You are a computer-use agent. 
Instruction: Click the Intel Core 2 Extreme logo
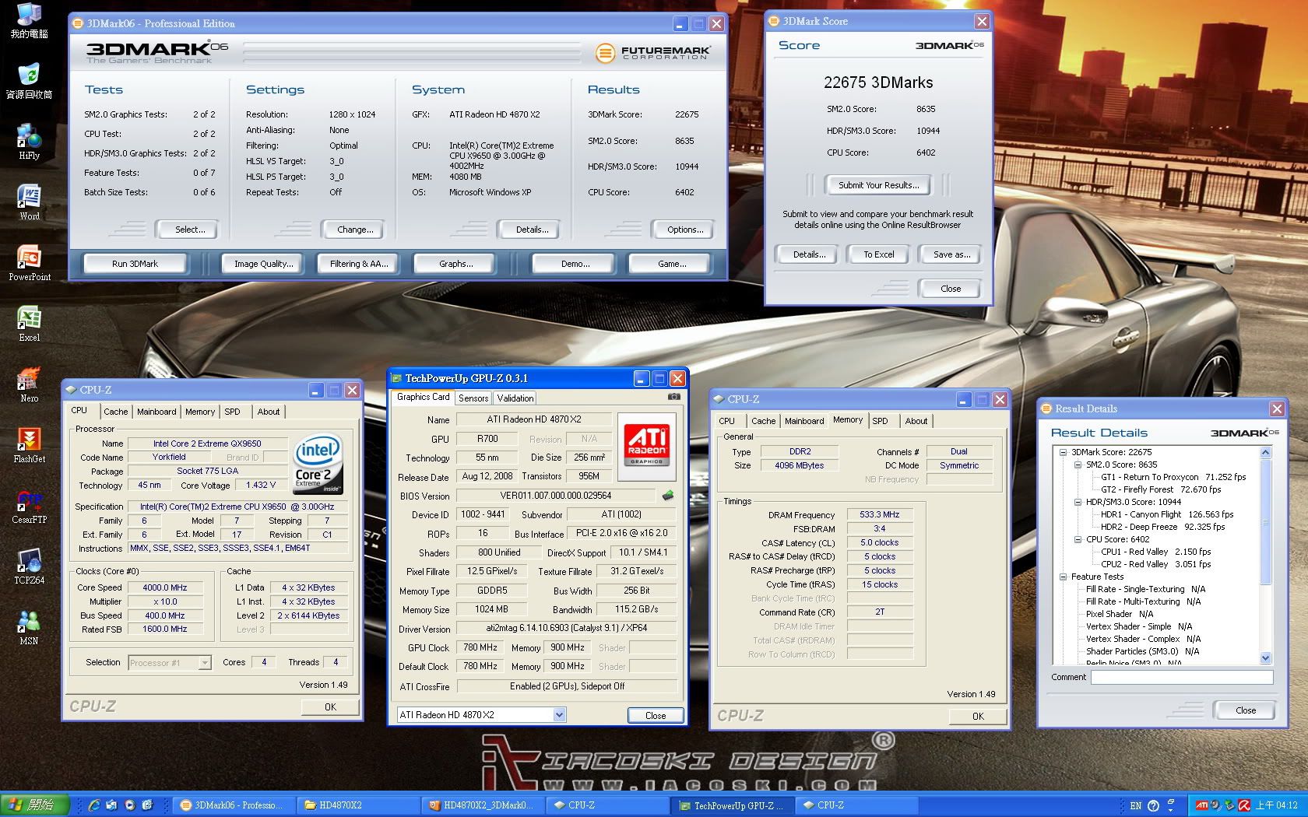click(317, 465)
